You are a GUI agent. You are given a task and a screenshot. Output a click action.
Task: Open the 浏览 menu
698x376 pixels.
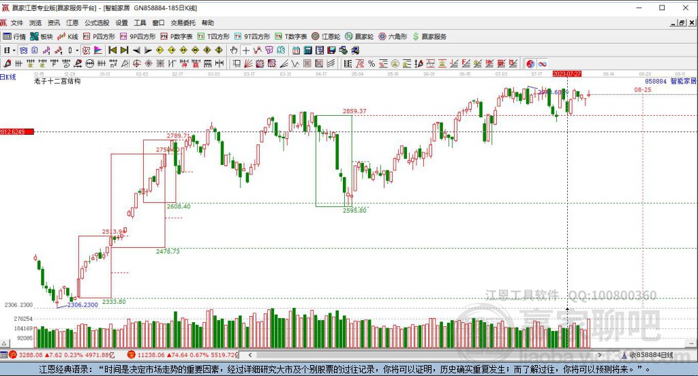click(x=35, y=22)
